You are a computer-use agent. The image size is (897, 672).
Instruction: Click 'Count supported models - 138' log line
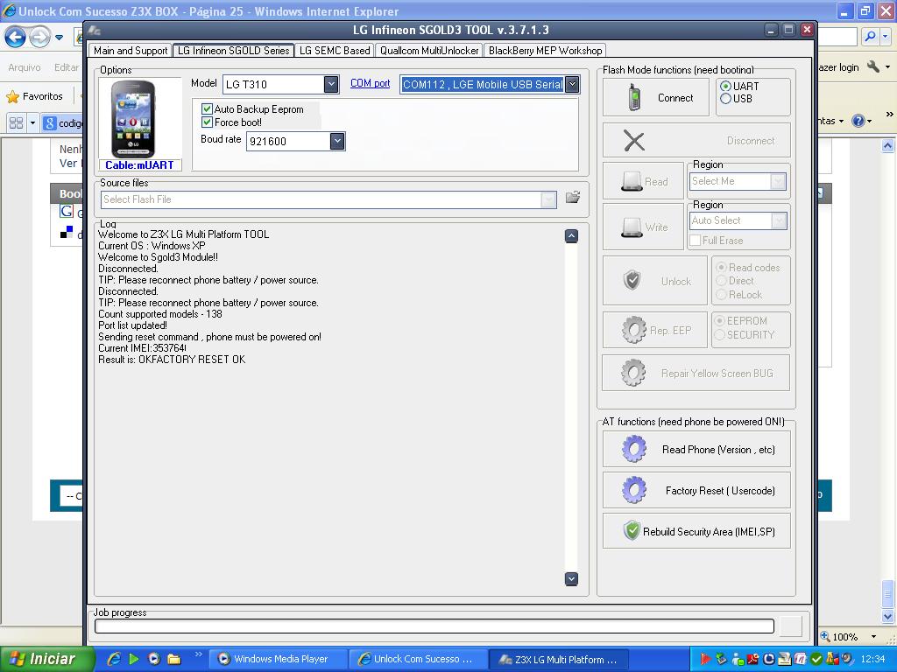pyautogui.click(x=160, y=314)
